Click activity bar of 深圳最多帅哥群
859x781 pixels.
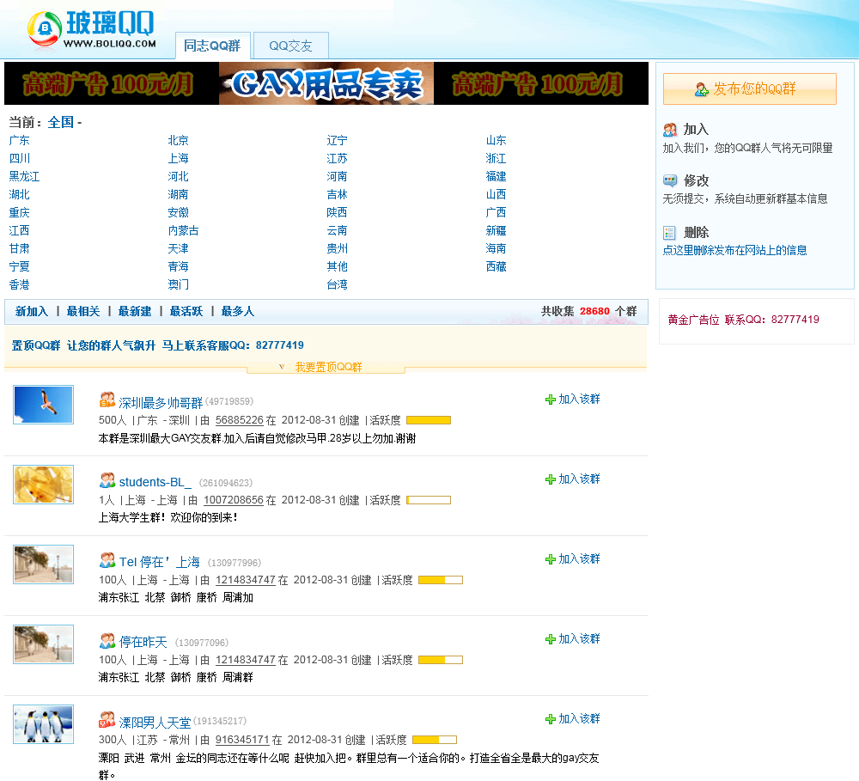coord(429,420)
